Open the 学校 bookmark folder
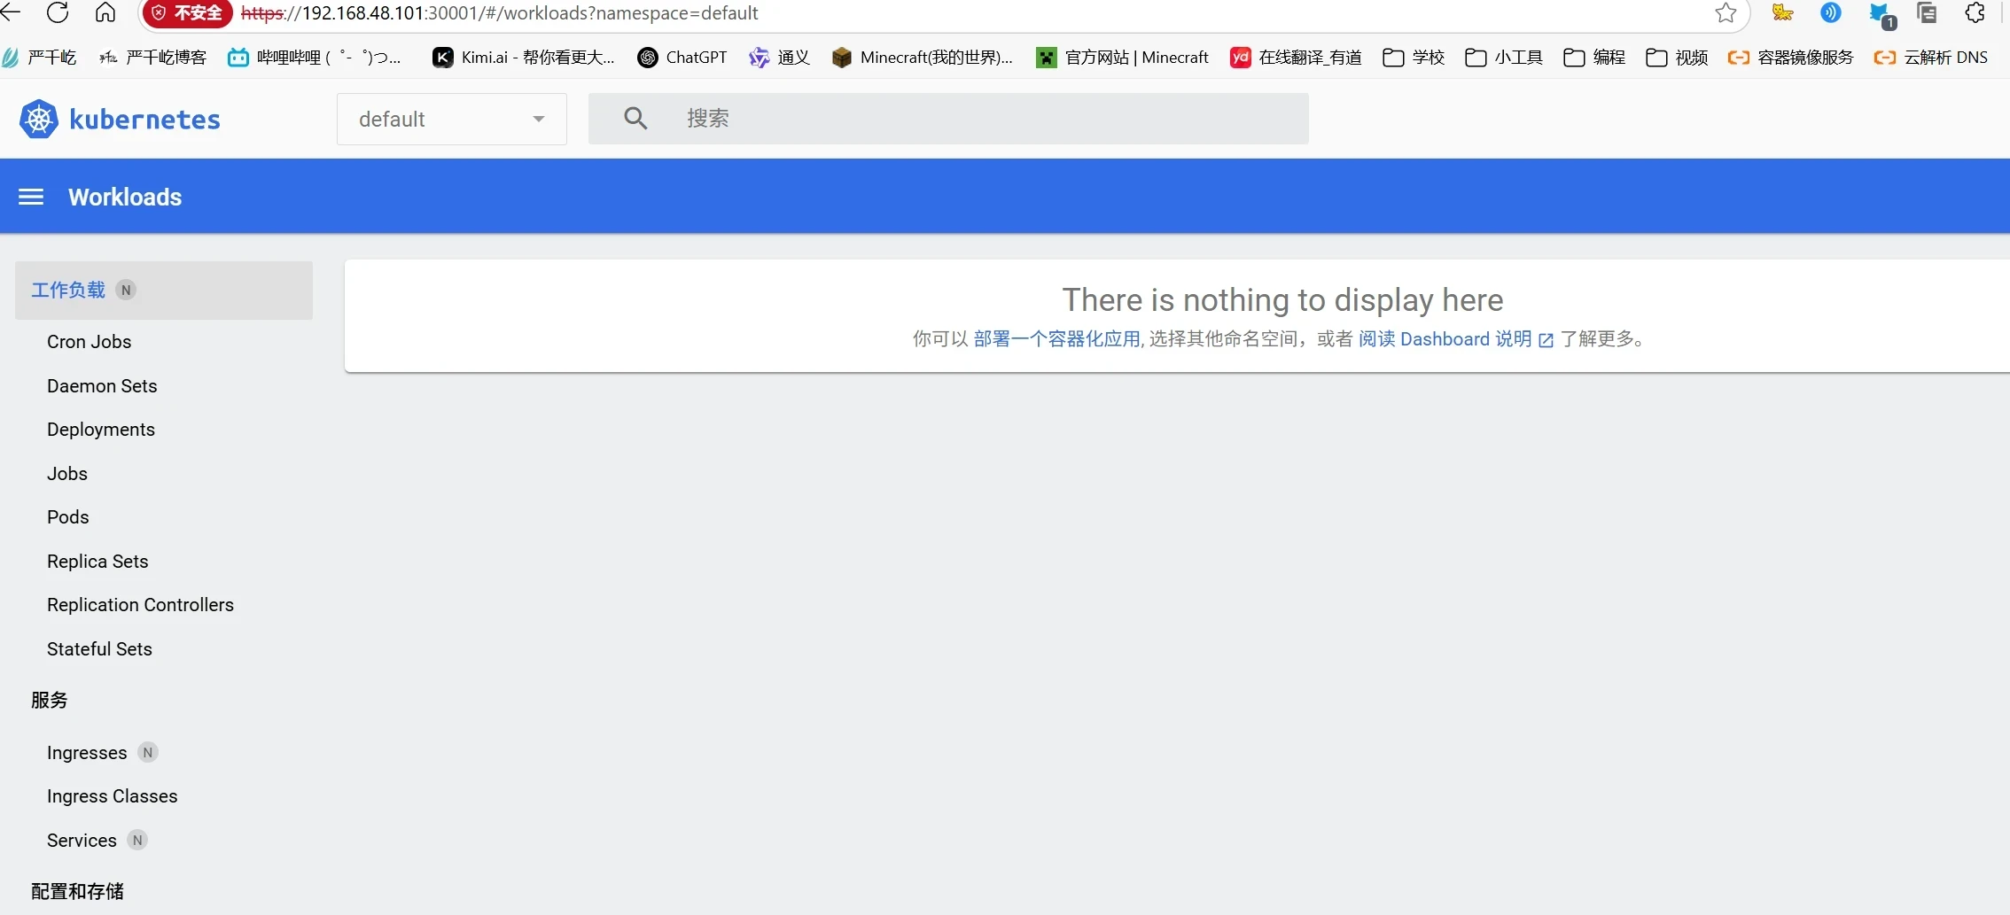 click(x=1414, y=58)
